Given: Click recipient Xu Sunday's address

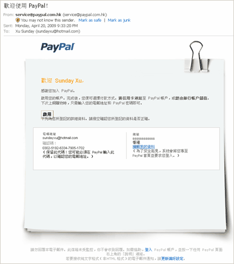Looking at the screenshot, I should pos(47,31).
